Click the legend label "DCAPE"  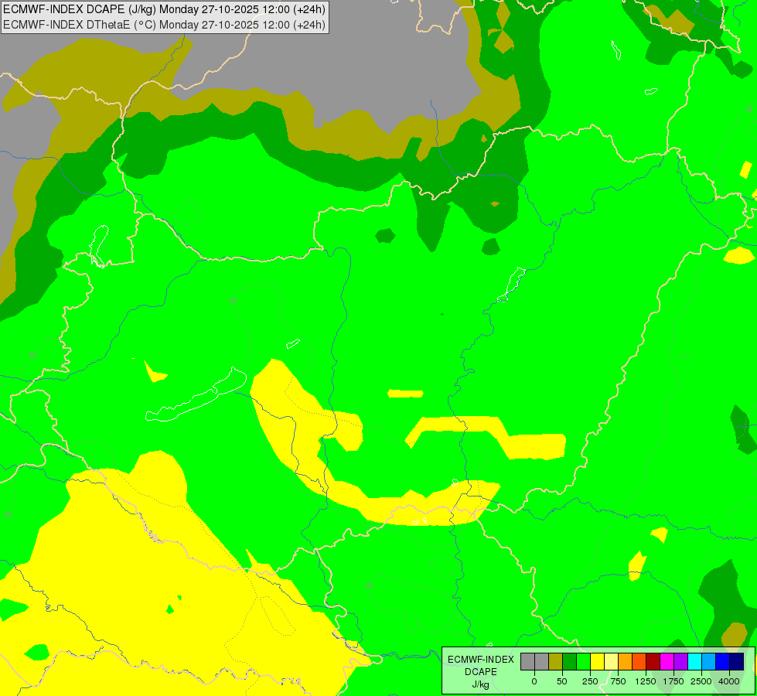[481, 672]
